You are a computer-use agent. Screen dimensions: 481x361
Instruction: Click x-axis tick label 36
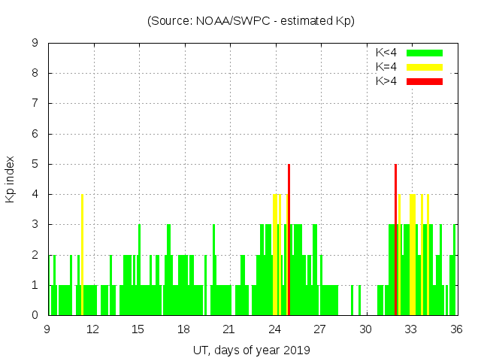455,329
